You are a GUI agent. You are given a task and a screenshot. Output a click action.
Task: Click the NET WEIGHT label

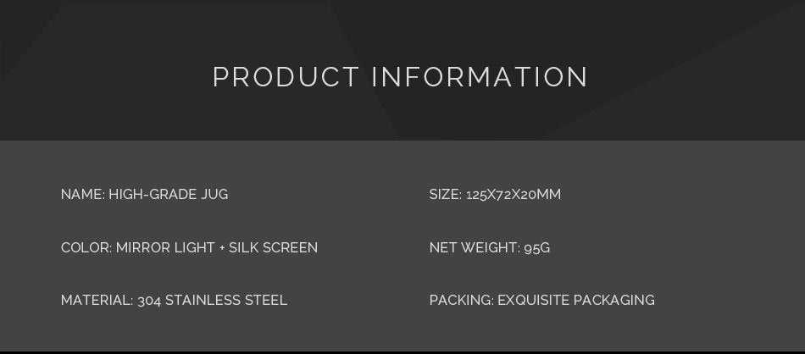[x=475, y=248]
